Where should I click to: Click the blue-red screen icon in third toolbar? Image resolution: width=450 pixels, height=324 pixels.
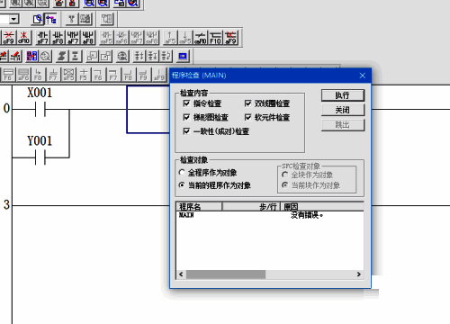pyautogui.click(x=183, y=56)
